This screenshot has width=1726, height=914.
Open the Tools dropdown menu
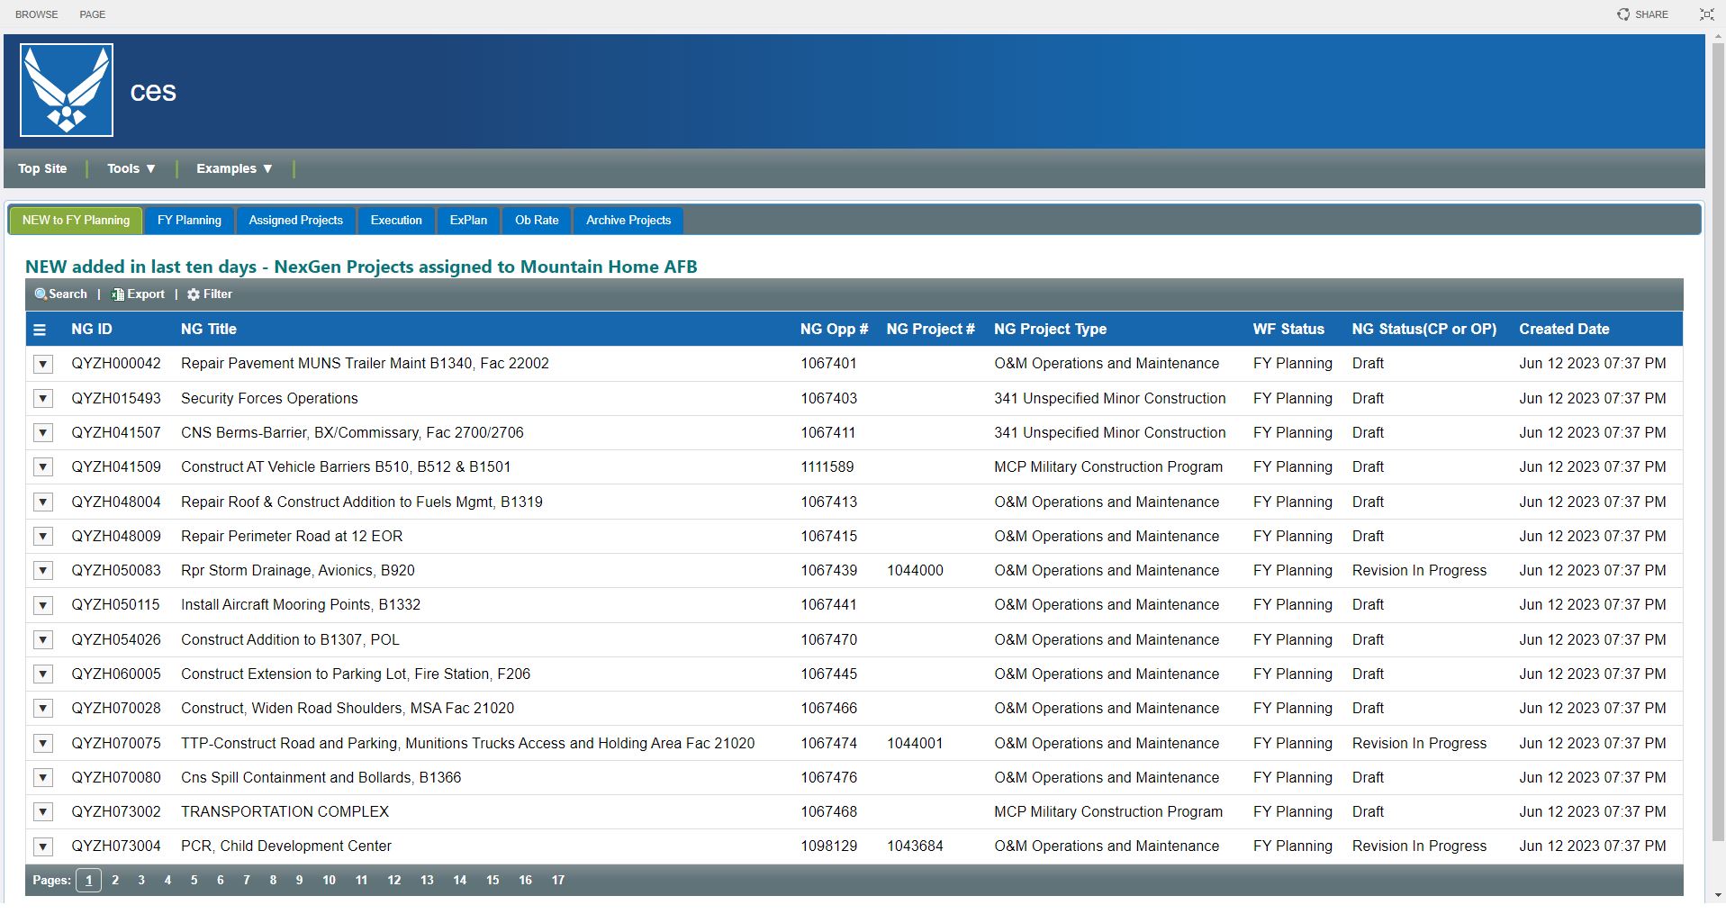pos(130,168)
